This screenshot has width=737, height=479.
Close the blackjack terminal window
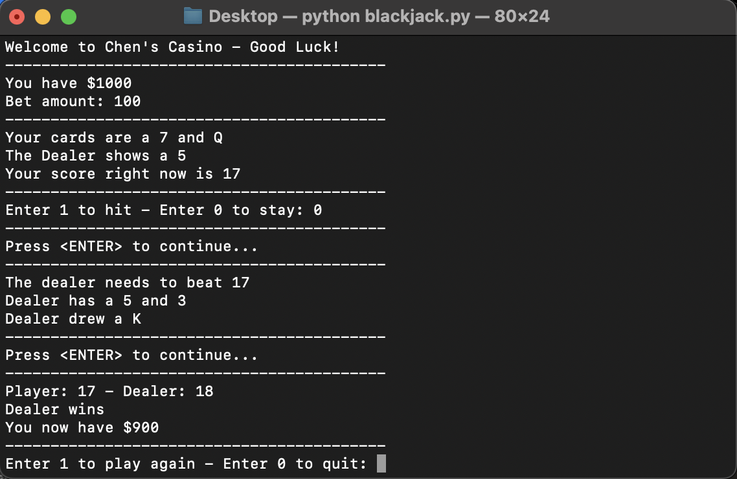[x=17, y=17]
